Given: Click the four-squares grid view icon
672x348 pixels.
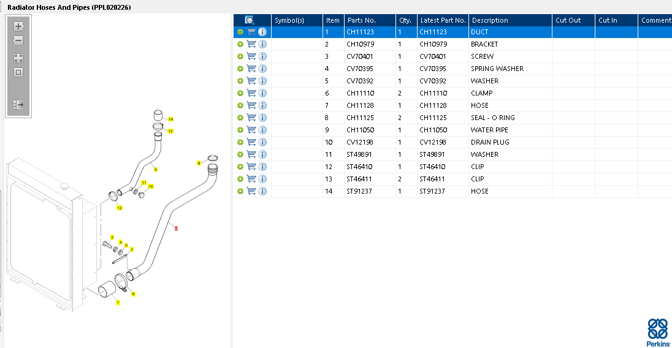Looking at the screenshot, I should tap(18, 58).
